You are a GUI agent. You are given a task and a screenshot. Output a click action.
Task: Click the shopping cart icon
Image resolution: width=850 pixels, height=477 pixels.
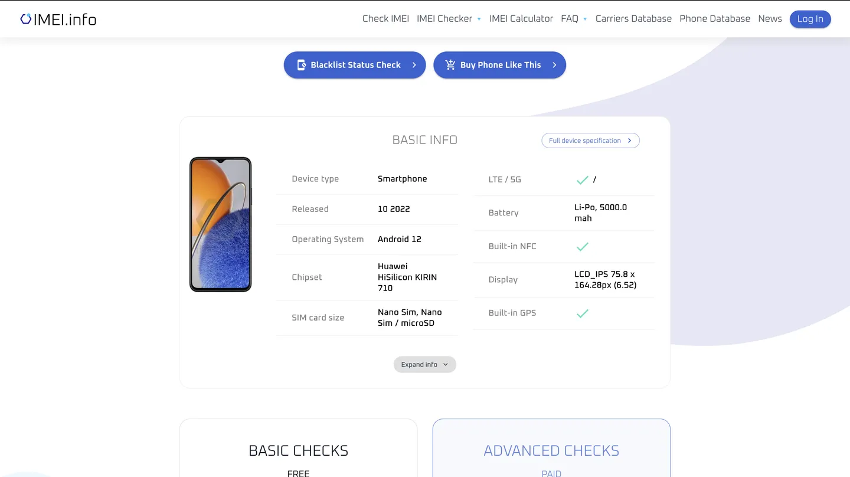450,65
